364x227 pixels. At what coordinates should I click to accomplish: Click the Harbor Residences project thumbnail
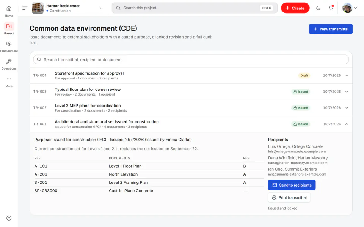tap(38, 8)
